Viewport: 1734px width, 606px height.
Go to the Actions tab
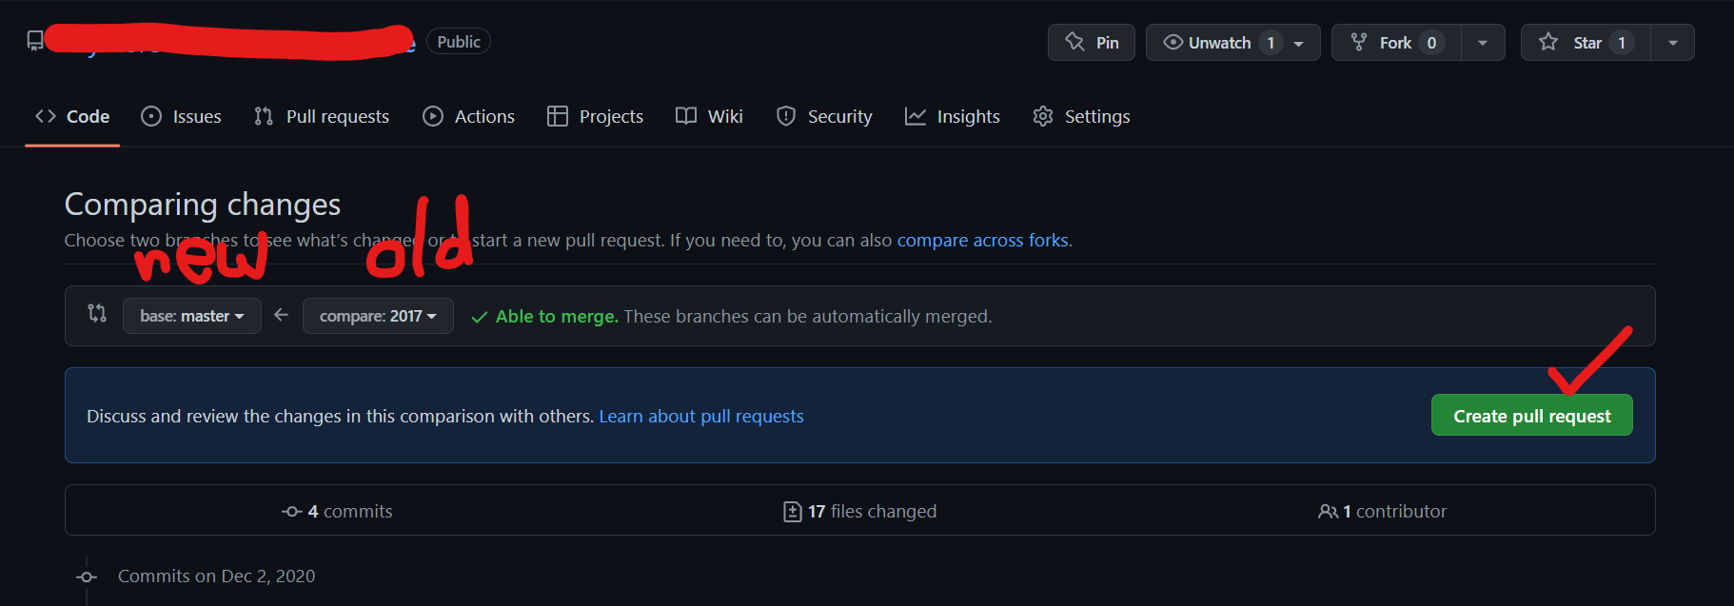469,116
